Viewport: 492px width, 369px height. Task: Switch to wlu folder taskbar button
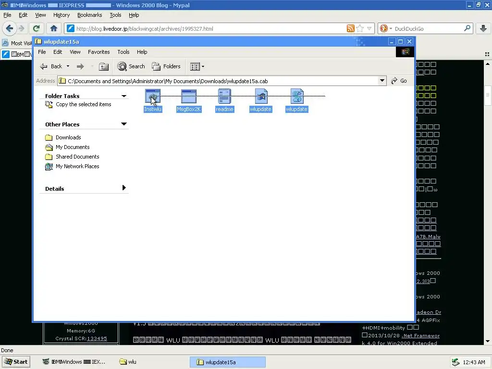pyautogui.click(x=128, y=362)
